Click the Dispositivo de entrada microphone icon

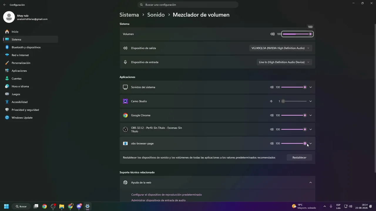click(125, 62)
